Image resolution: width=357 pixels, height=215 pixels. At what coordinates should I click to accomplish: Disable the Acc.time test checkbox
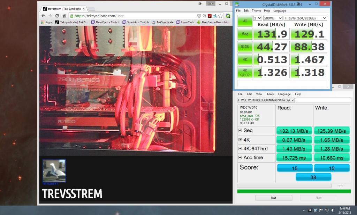[240, 158]
